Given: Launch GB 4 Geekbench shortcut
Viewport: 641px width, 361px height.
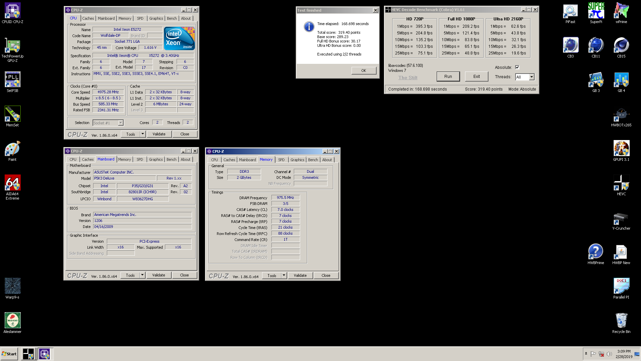Looking at the screenshot, I should (621, 82).
